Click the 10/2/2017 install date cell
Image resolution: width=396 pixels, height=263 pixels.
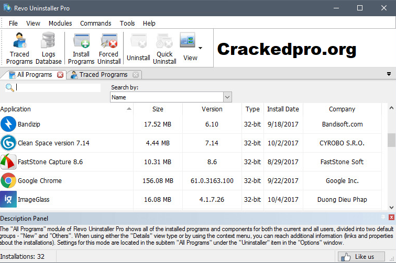283,143
